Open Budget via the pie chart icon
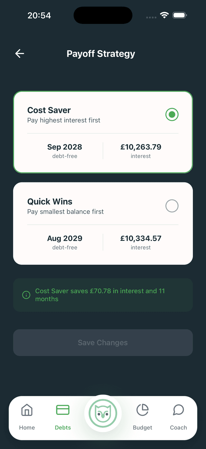The height and width of the screenshot is (449, 206). click(142, 410)
